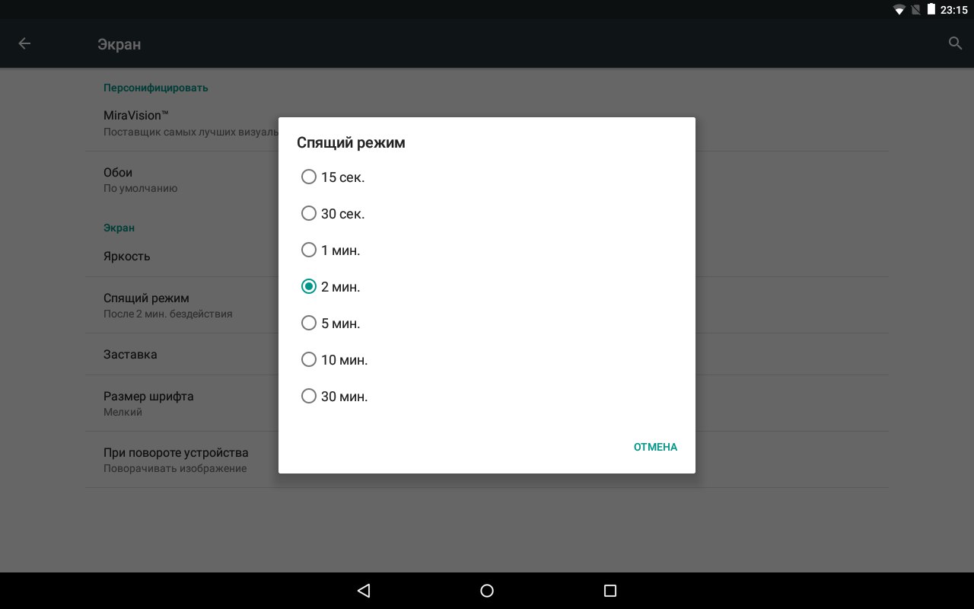Open the Яркость brightness setting
This screenshot has width=974, height=609.
click(x=127, y=256)
